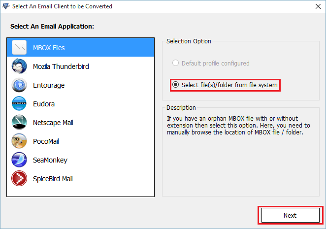Click the app icon in title bar
Viewport: 326px width, 229px height.
click(x=6, y=6)
